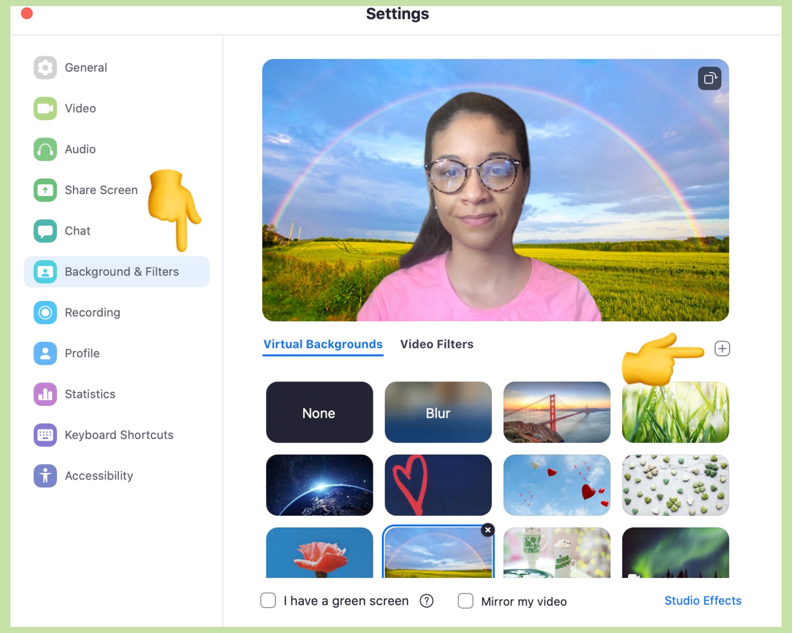Choose the Golden Gate Bridge background

point(557,413)
